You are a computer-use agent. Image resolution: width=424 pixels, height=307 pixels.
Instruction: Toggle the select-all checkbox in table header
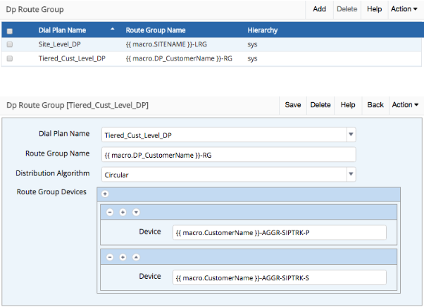(x=9, y=31)
